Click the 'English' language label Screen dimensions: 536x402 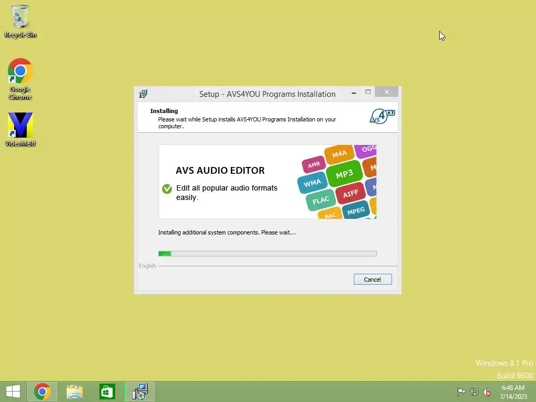point(147,266)
